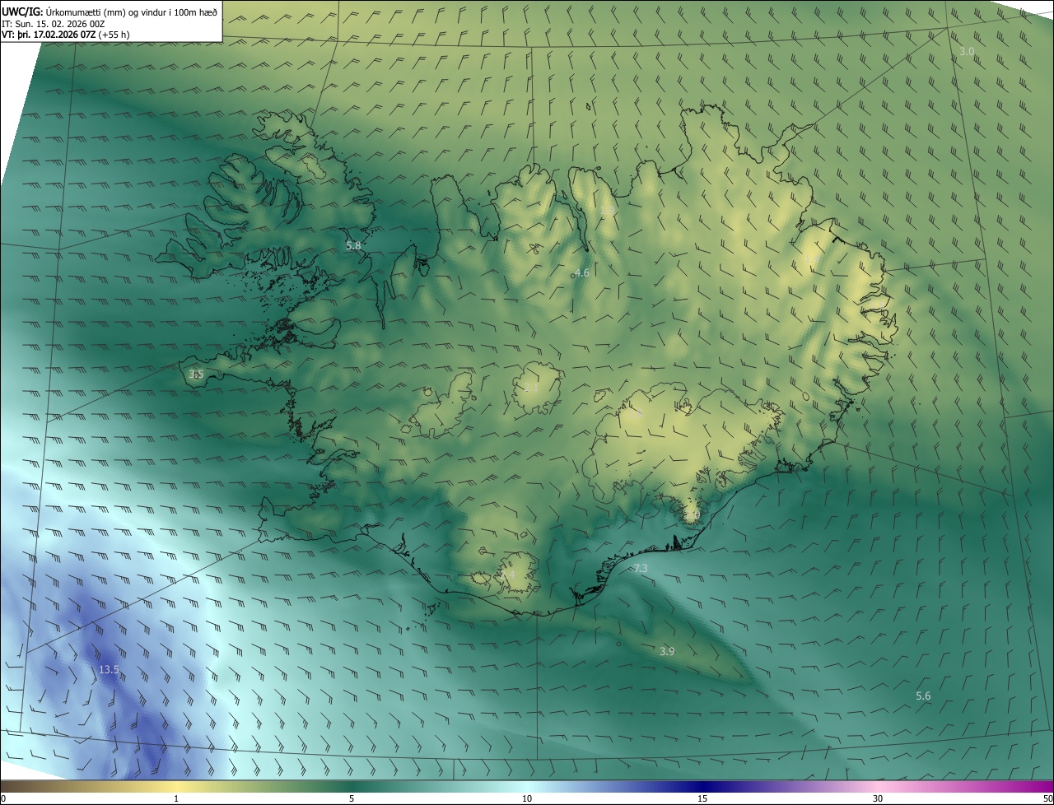Viewport: 1054px width, 805px height.
Task: Select the 3.0 value label in the northeast corner
Action: click(967, 51)
